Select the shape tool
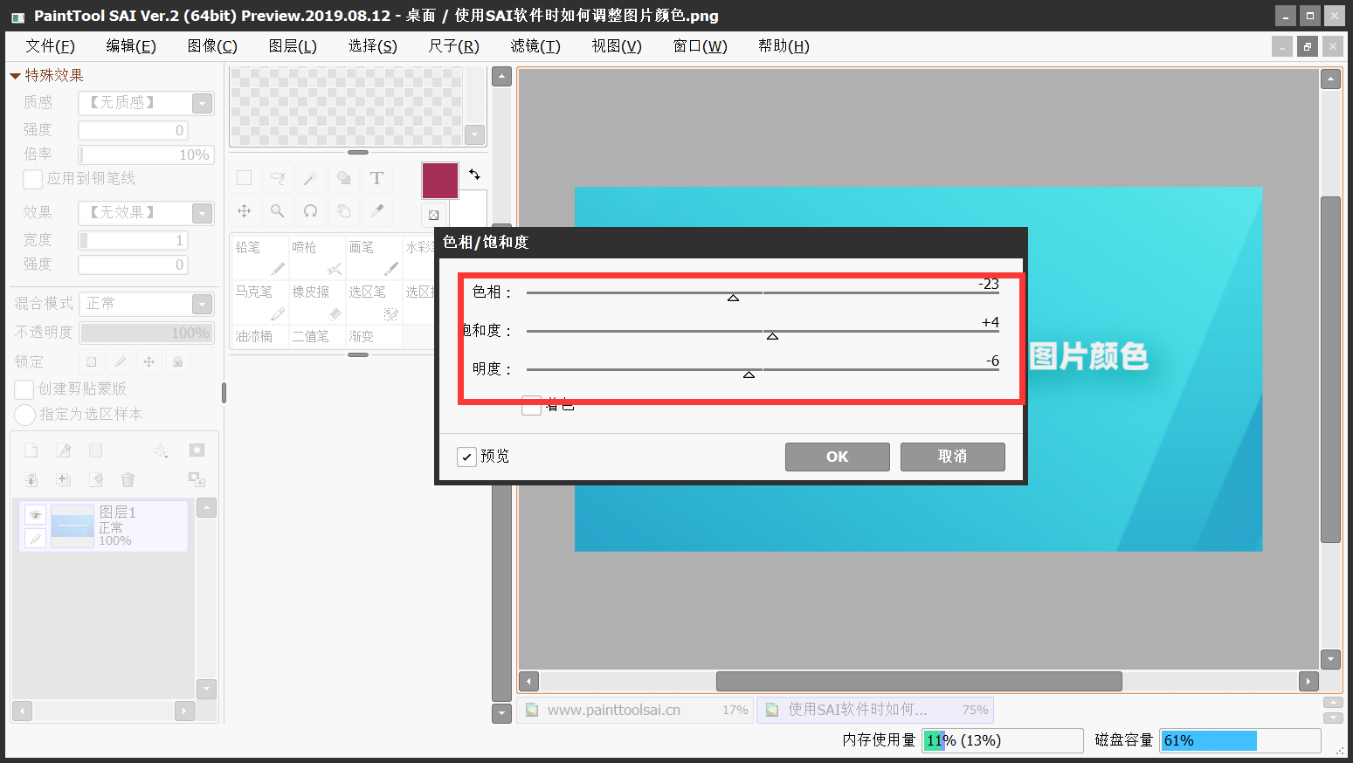Image resolution: width=1353 pixels, height=763 pixels. point(344,178)
